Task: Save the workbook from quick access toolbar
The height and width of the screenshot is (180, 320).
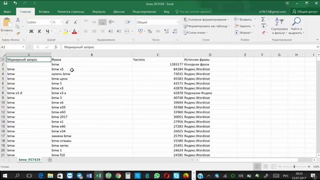Action: (5, 3)
